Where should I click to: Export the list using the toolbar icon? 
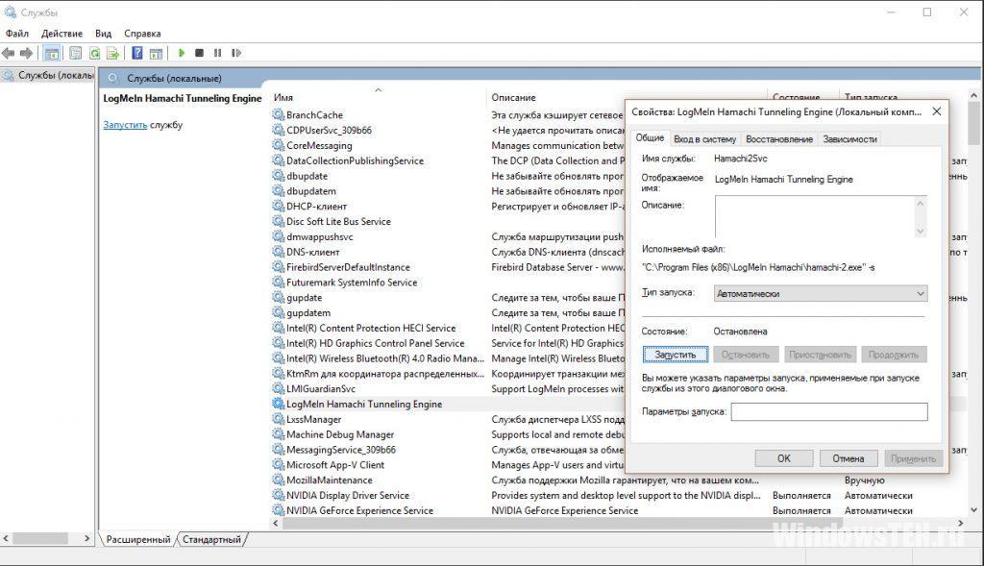click(x=113, y=54)
